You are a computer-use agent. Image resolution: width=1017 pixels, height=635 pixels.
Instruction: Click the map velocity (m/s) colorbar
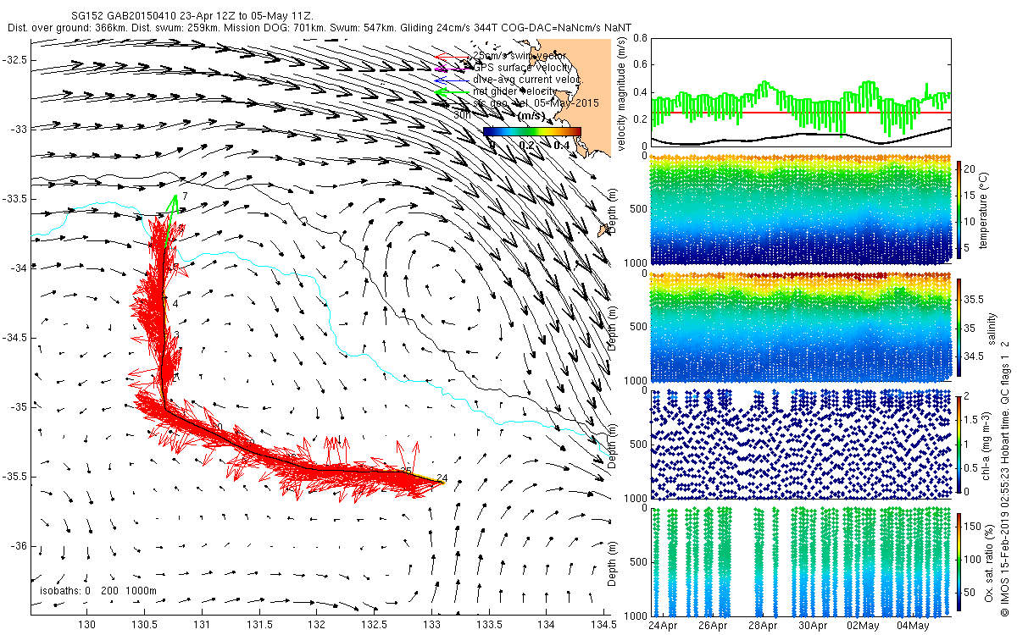coord(532,131)
